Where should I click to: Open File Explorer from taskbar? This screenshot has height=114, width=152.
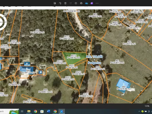pyautogui.click(x=29, y=111)
